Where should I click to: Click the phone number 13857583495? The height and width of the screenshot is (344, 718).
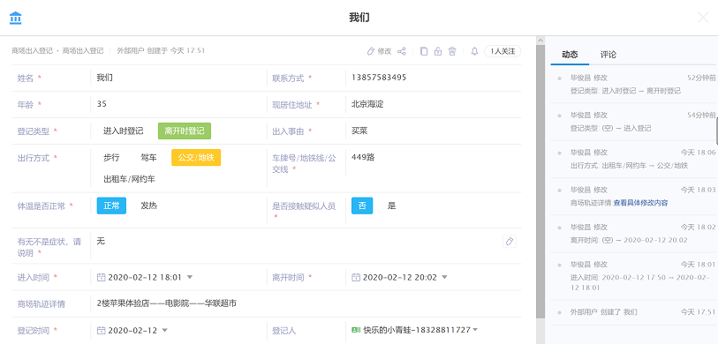(379, 78)
